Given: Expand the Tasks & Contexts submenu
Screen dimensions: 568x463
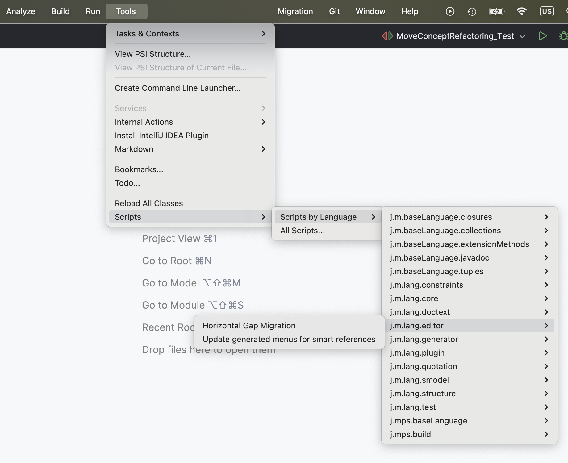Looking at the screenshot, I should click(x=190, y=34).
